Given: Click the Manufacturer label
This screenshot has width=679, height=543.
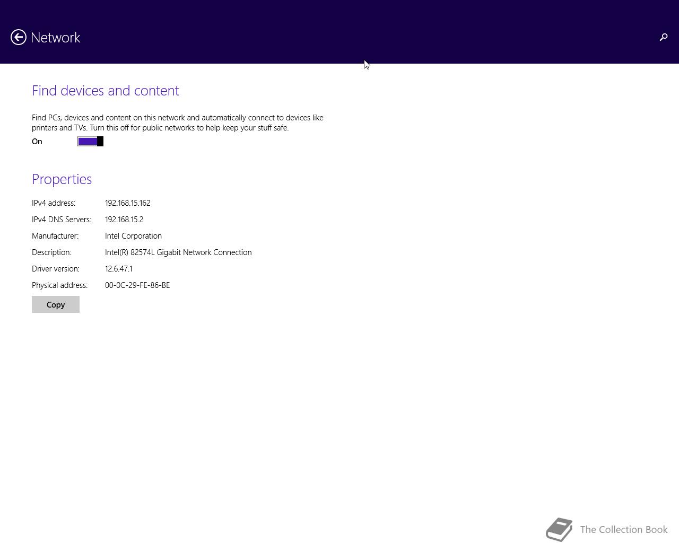Looking at the screenshot, I should click(55, 236).
